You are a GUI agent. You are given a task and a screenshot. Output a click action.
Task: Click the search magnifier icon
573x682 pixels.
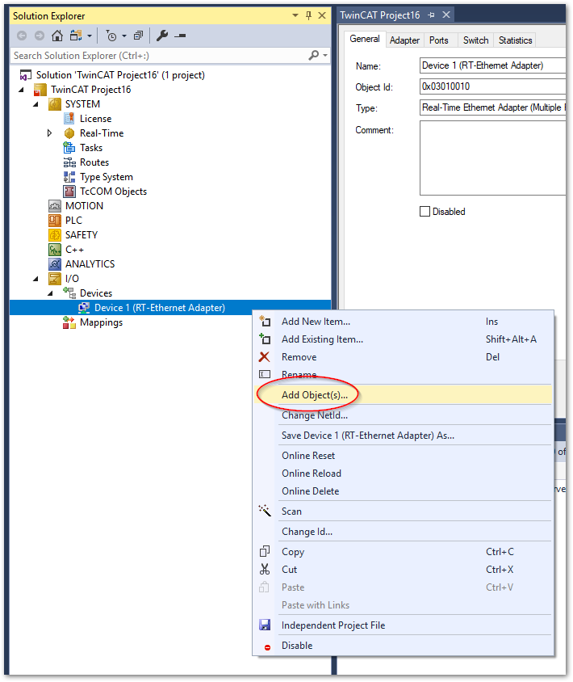tap(314, 55)
